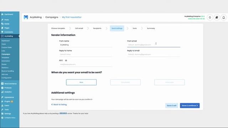Click the Save & exit button
Image resolution: width=228 pixels, height=128 pixels.
click(x=172, y=106)
